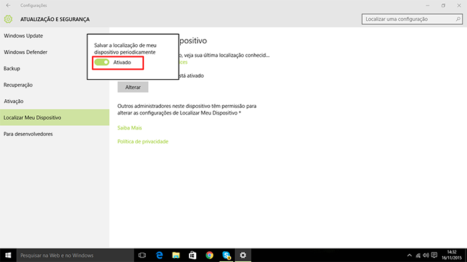Restore down the Configurações window

pos(443,5)
